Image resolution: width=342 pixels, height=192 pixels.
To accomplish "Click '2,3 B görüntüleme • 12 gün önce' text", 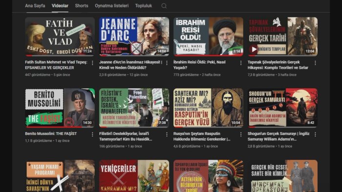I will coord(124,75).
